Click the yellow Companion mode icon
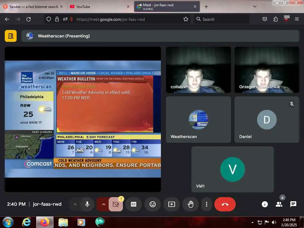 click(11, 36)
